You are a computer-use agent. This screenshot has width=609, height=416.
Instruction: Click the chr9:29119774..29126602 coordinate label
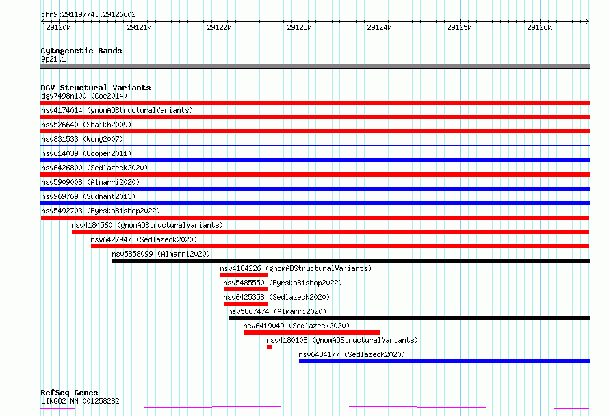pyautogui.click(x=88, y=14)
